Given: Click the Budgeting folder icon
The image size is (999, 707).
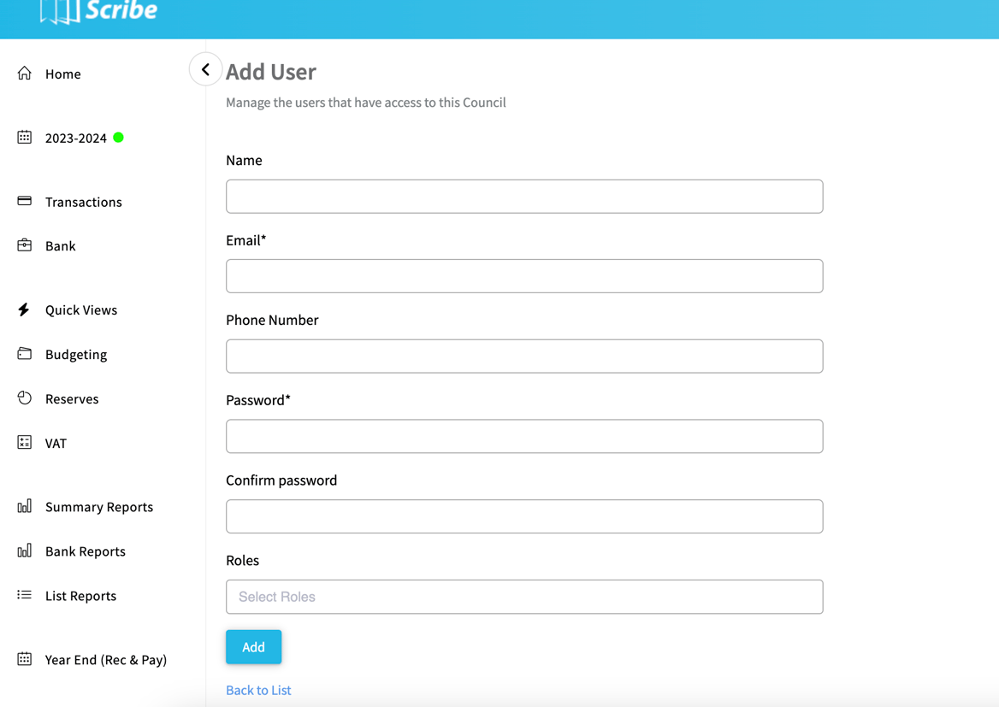Looking at the screenshot, I should pyautogui.click(x=25, y=354).
